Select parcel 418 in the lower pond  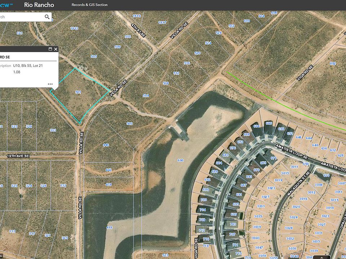[109, 227]
